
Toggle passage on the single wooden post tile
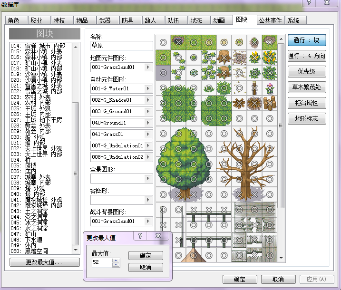pos(254,88)
